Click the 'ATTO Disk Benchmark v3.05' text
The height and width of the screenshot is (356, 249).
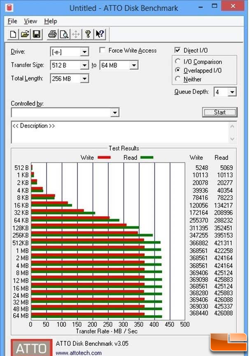(92, 343)
